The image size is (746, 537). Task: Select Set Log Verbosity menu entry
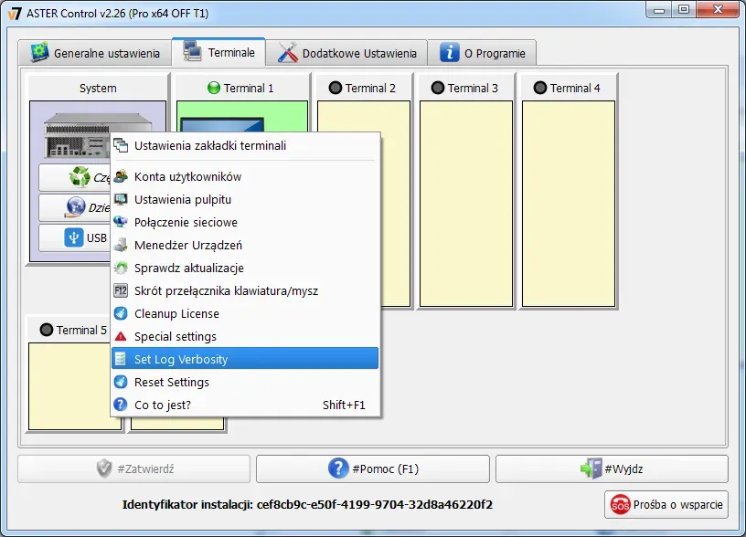(x=181, y=359)
